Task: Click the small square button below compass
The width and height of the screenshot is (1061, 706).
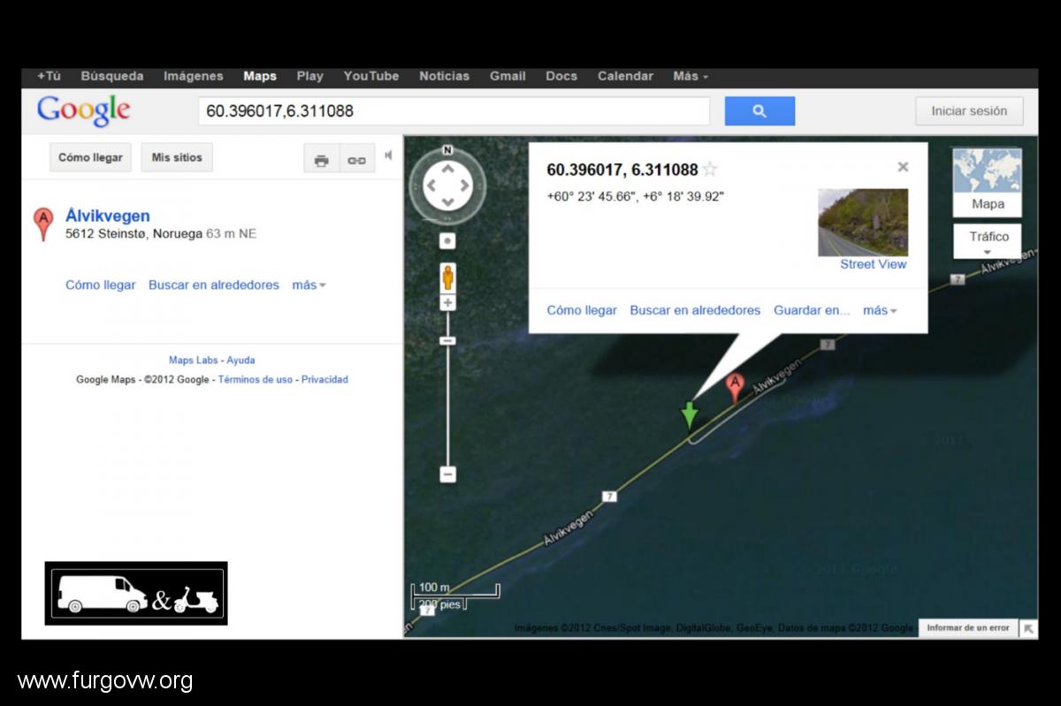Action: point(448,241)
